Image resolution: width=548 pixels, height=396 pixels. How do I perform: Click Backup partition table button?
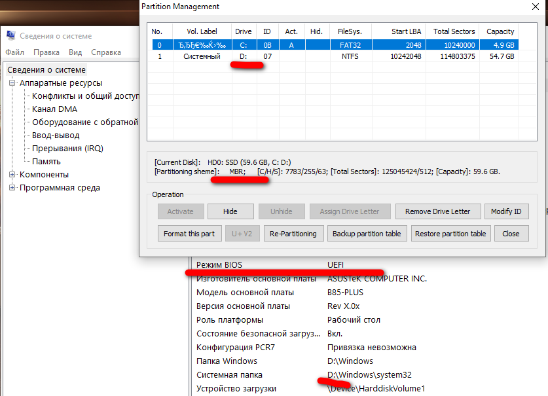(x=367, y=234)
